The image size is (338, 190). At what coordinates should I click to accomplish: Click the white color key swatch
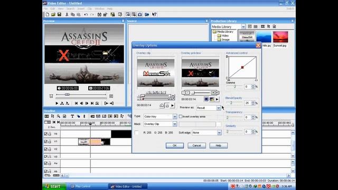[137, 132]
